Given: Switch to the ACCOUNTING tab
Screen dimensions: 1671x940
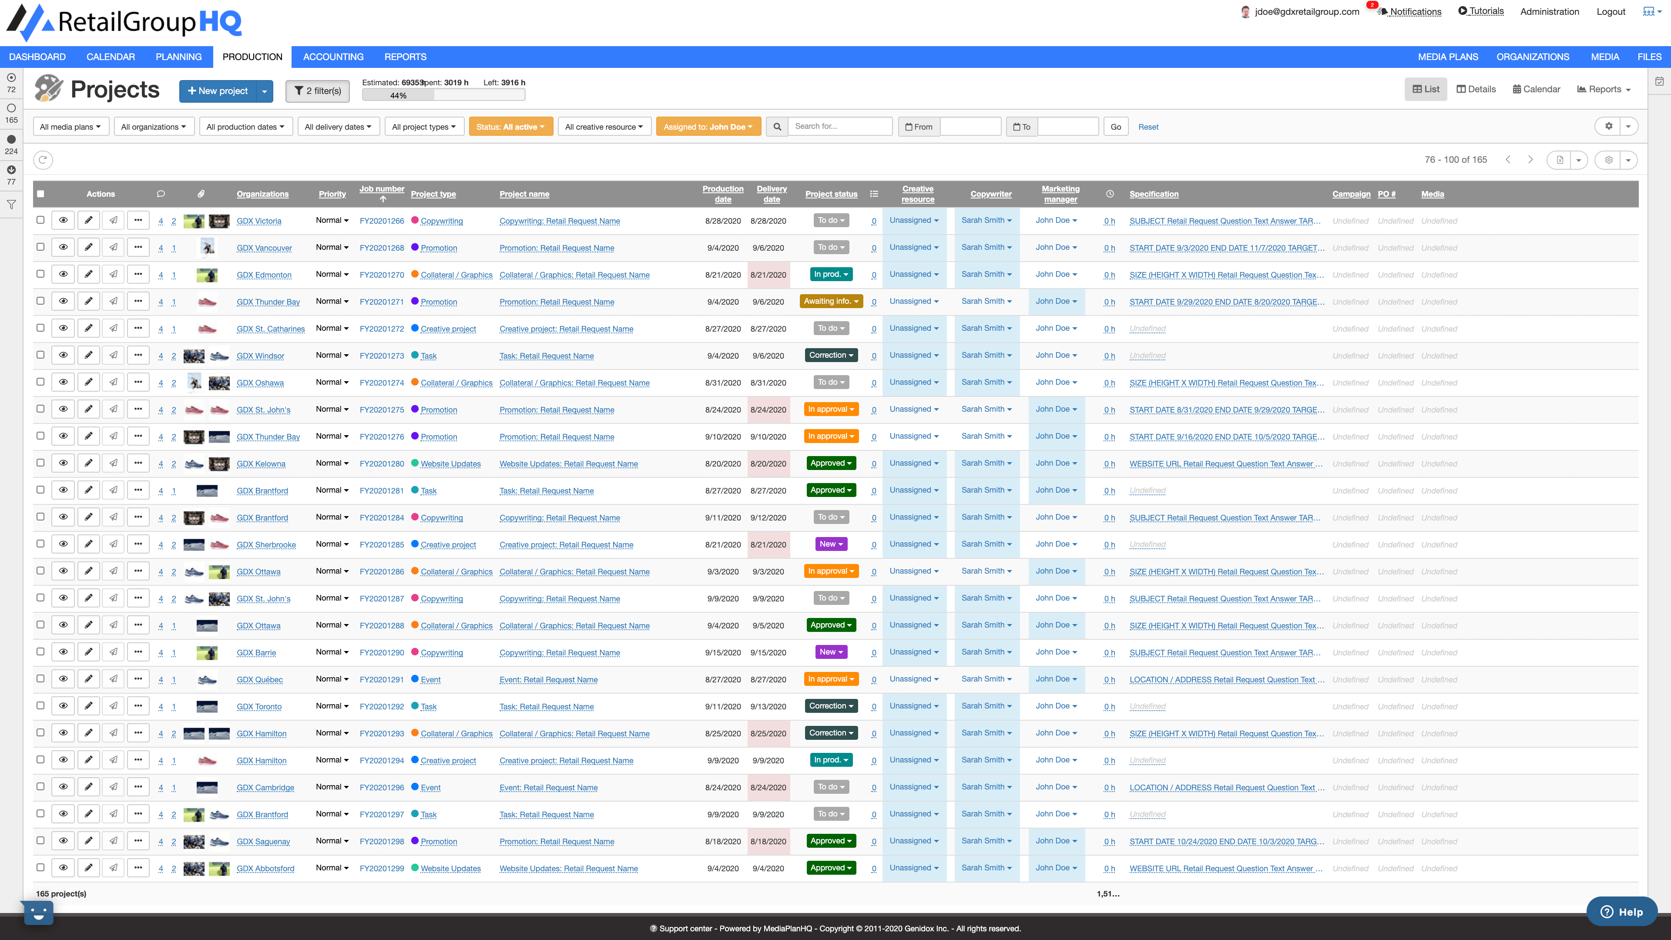Looking at the screenshot, I should pyautogui.click(x=333, y=57).
